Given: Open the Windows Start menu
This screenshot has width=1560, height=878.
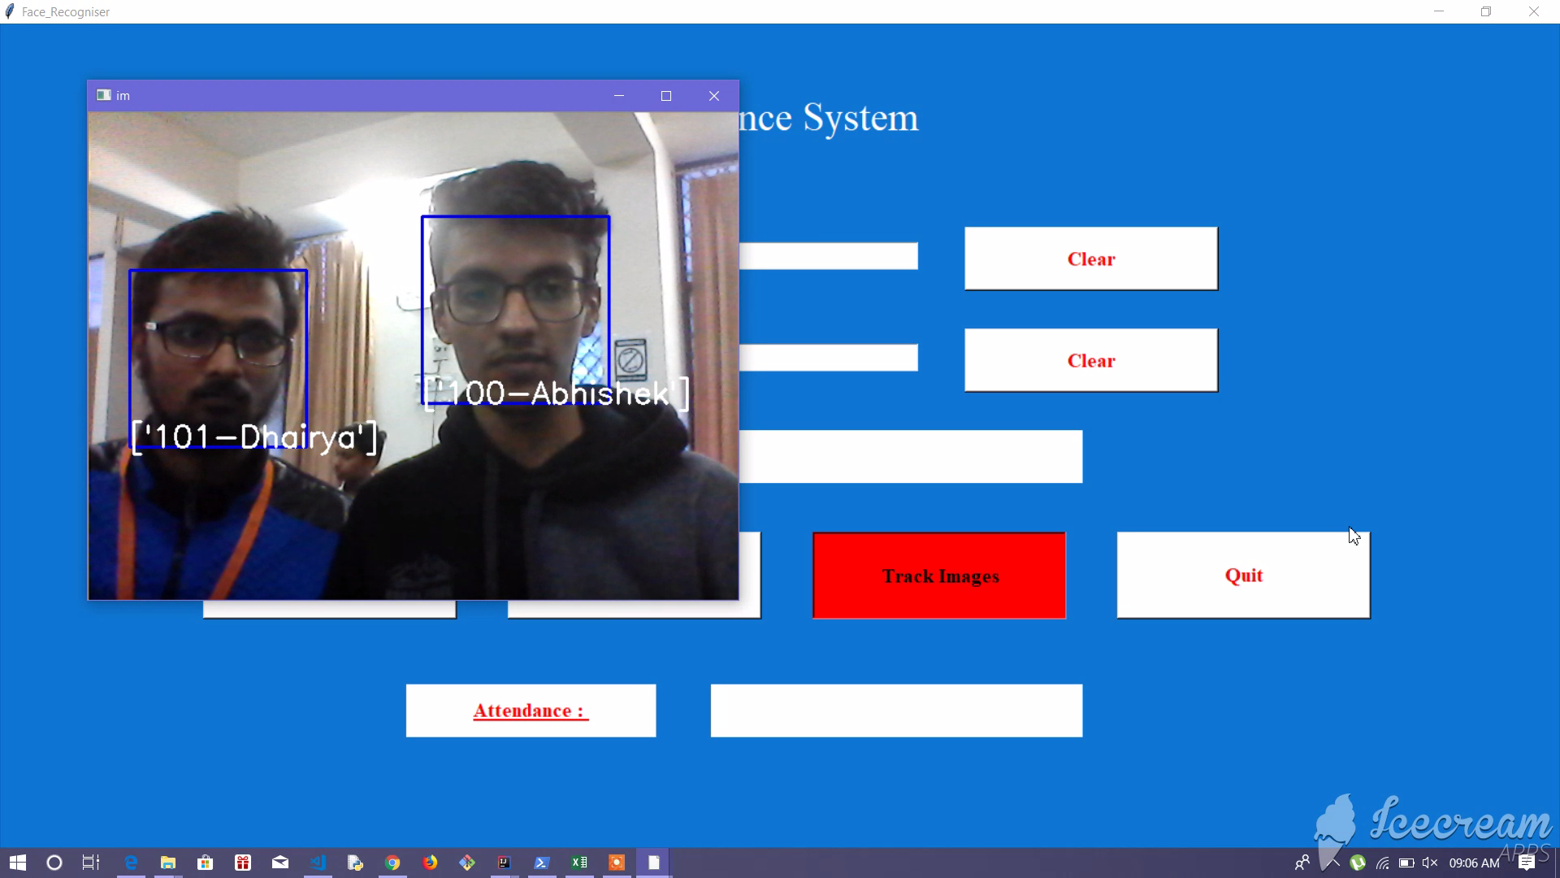Looking at the screenshot, I should [x=17, y=863].
